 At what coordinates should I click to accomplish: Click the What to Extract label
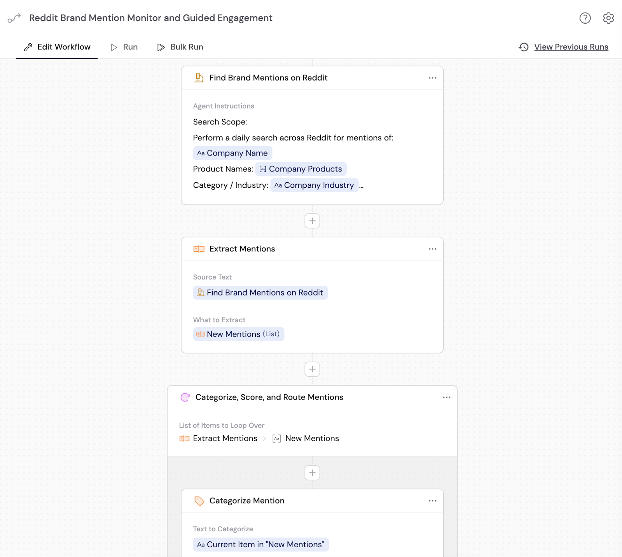tap(219, 320)
